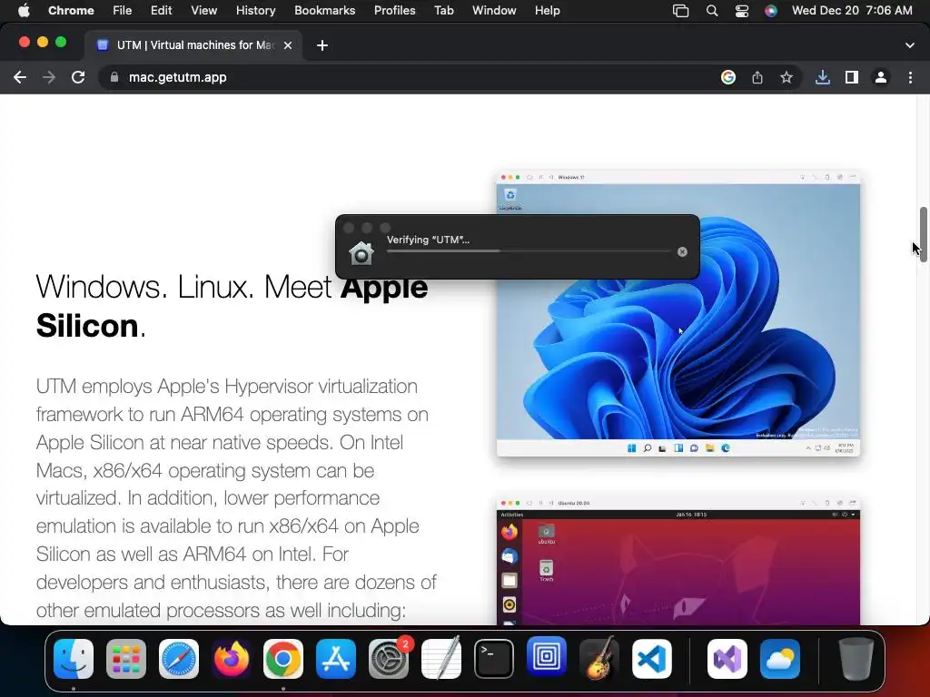Image resolution: width=930 pixels, height=697 pixels.
Task: Open the blue concentric-squares app in Dock
Action: [x=546, y=657]
